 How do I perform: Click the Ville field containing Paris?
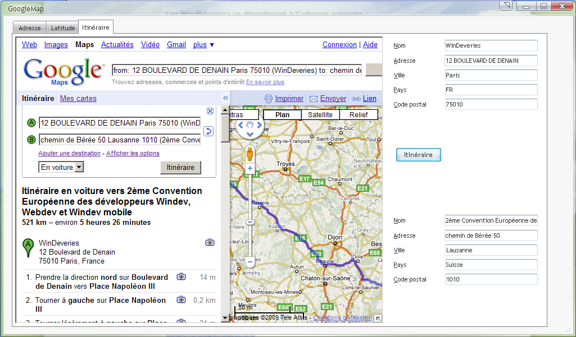click(x=491, y=75)
